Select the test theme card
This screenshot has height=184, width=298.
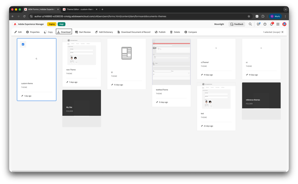[x=216, y=106]
